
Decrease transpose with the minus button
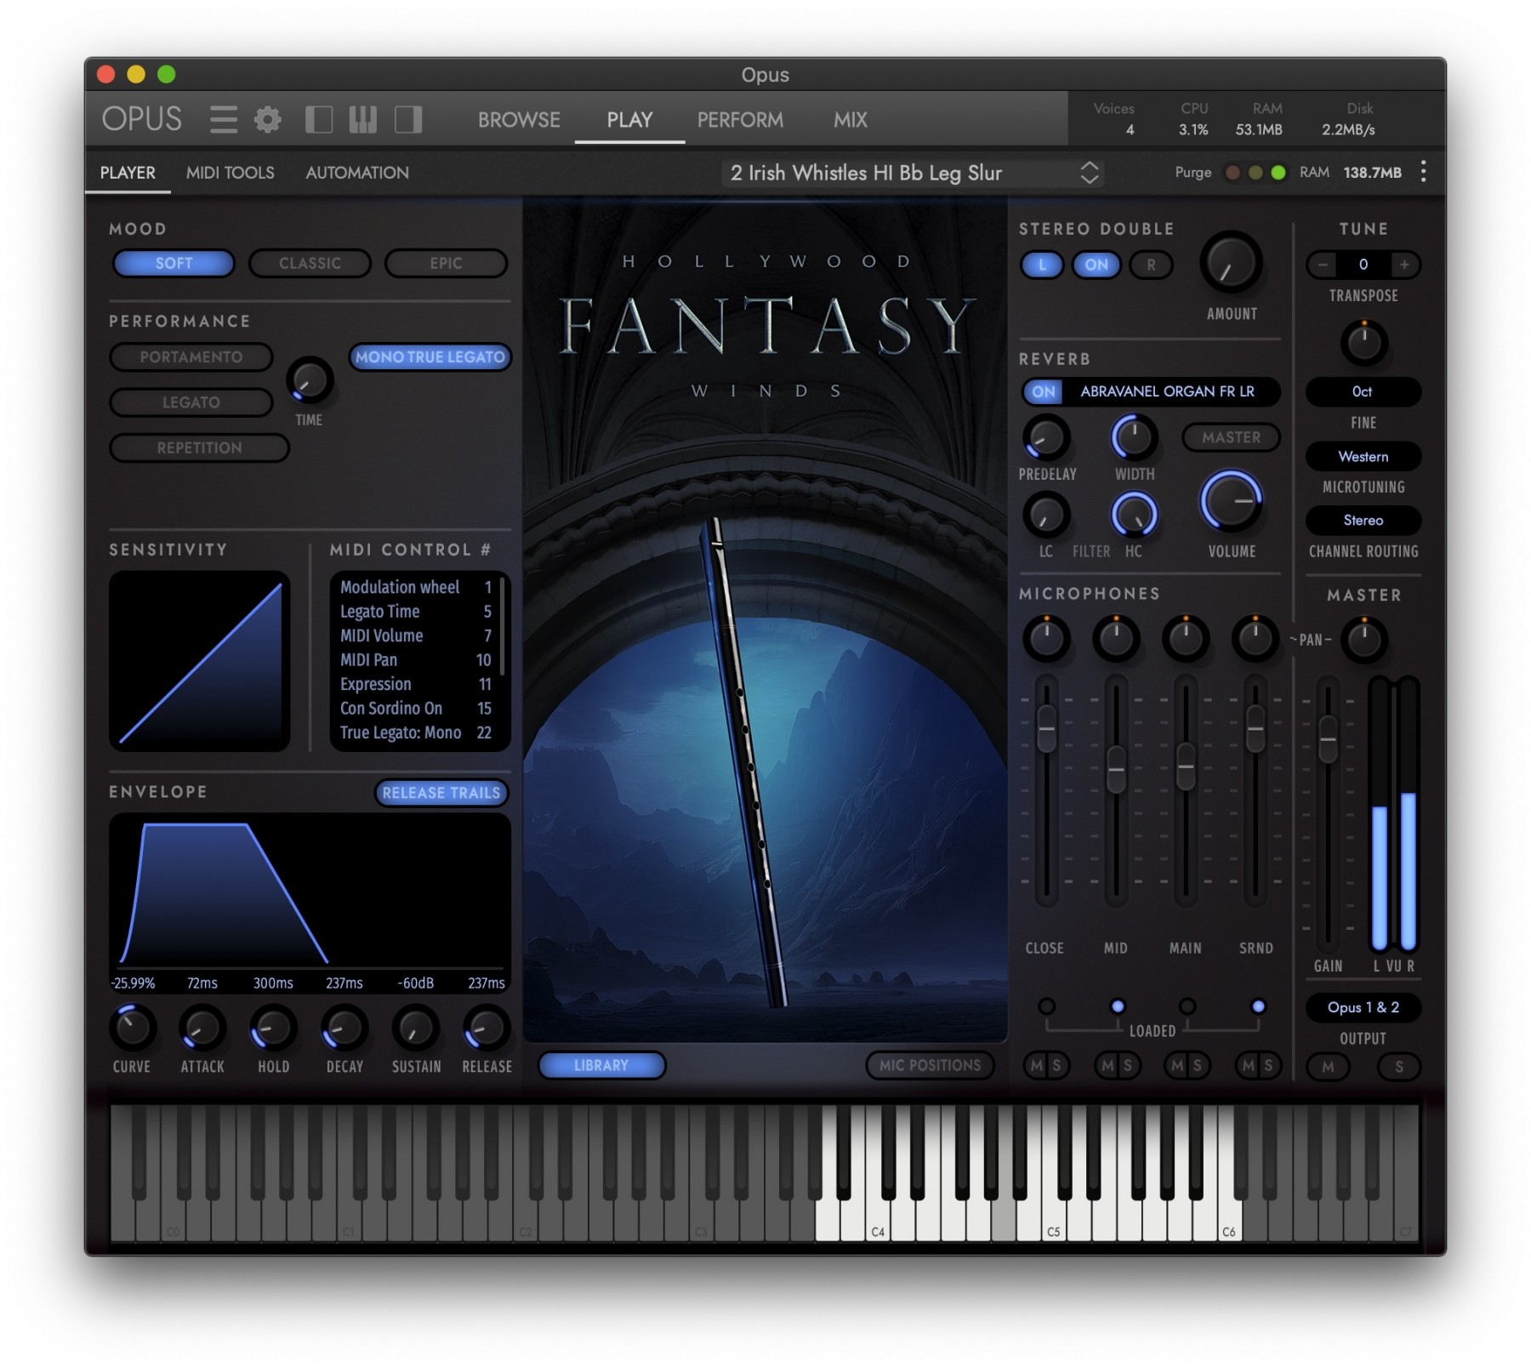pos(1323,265)
